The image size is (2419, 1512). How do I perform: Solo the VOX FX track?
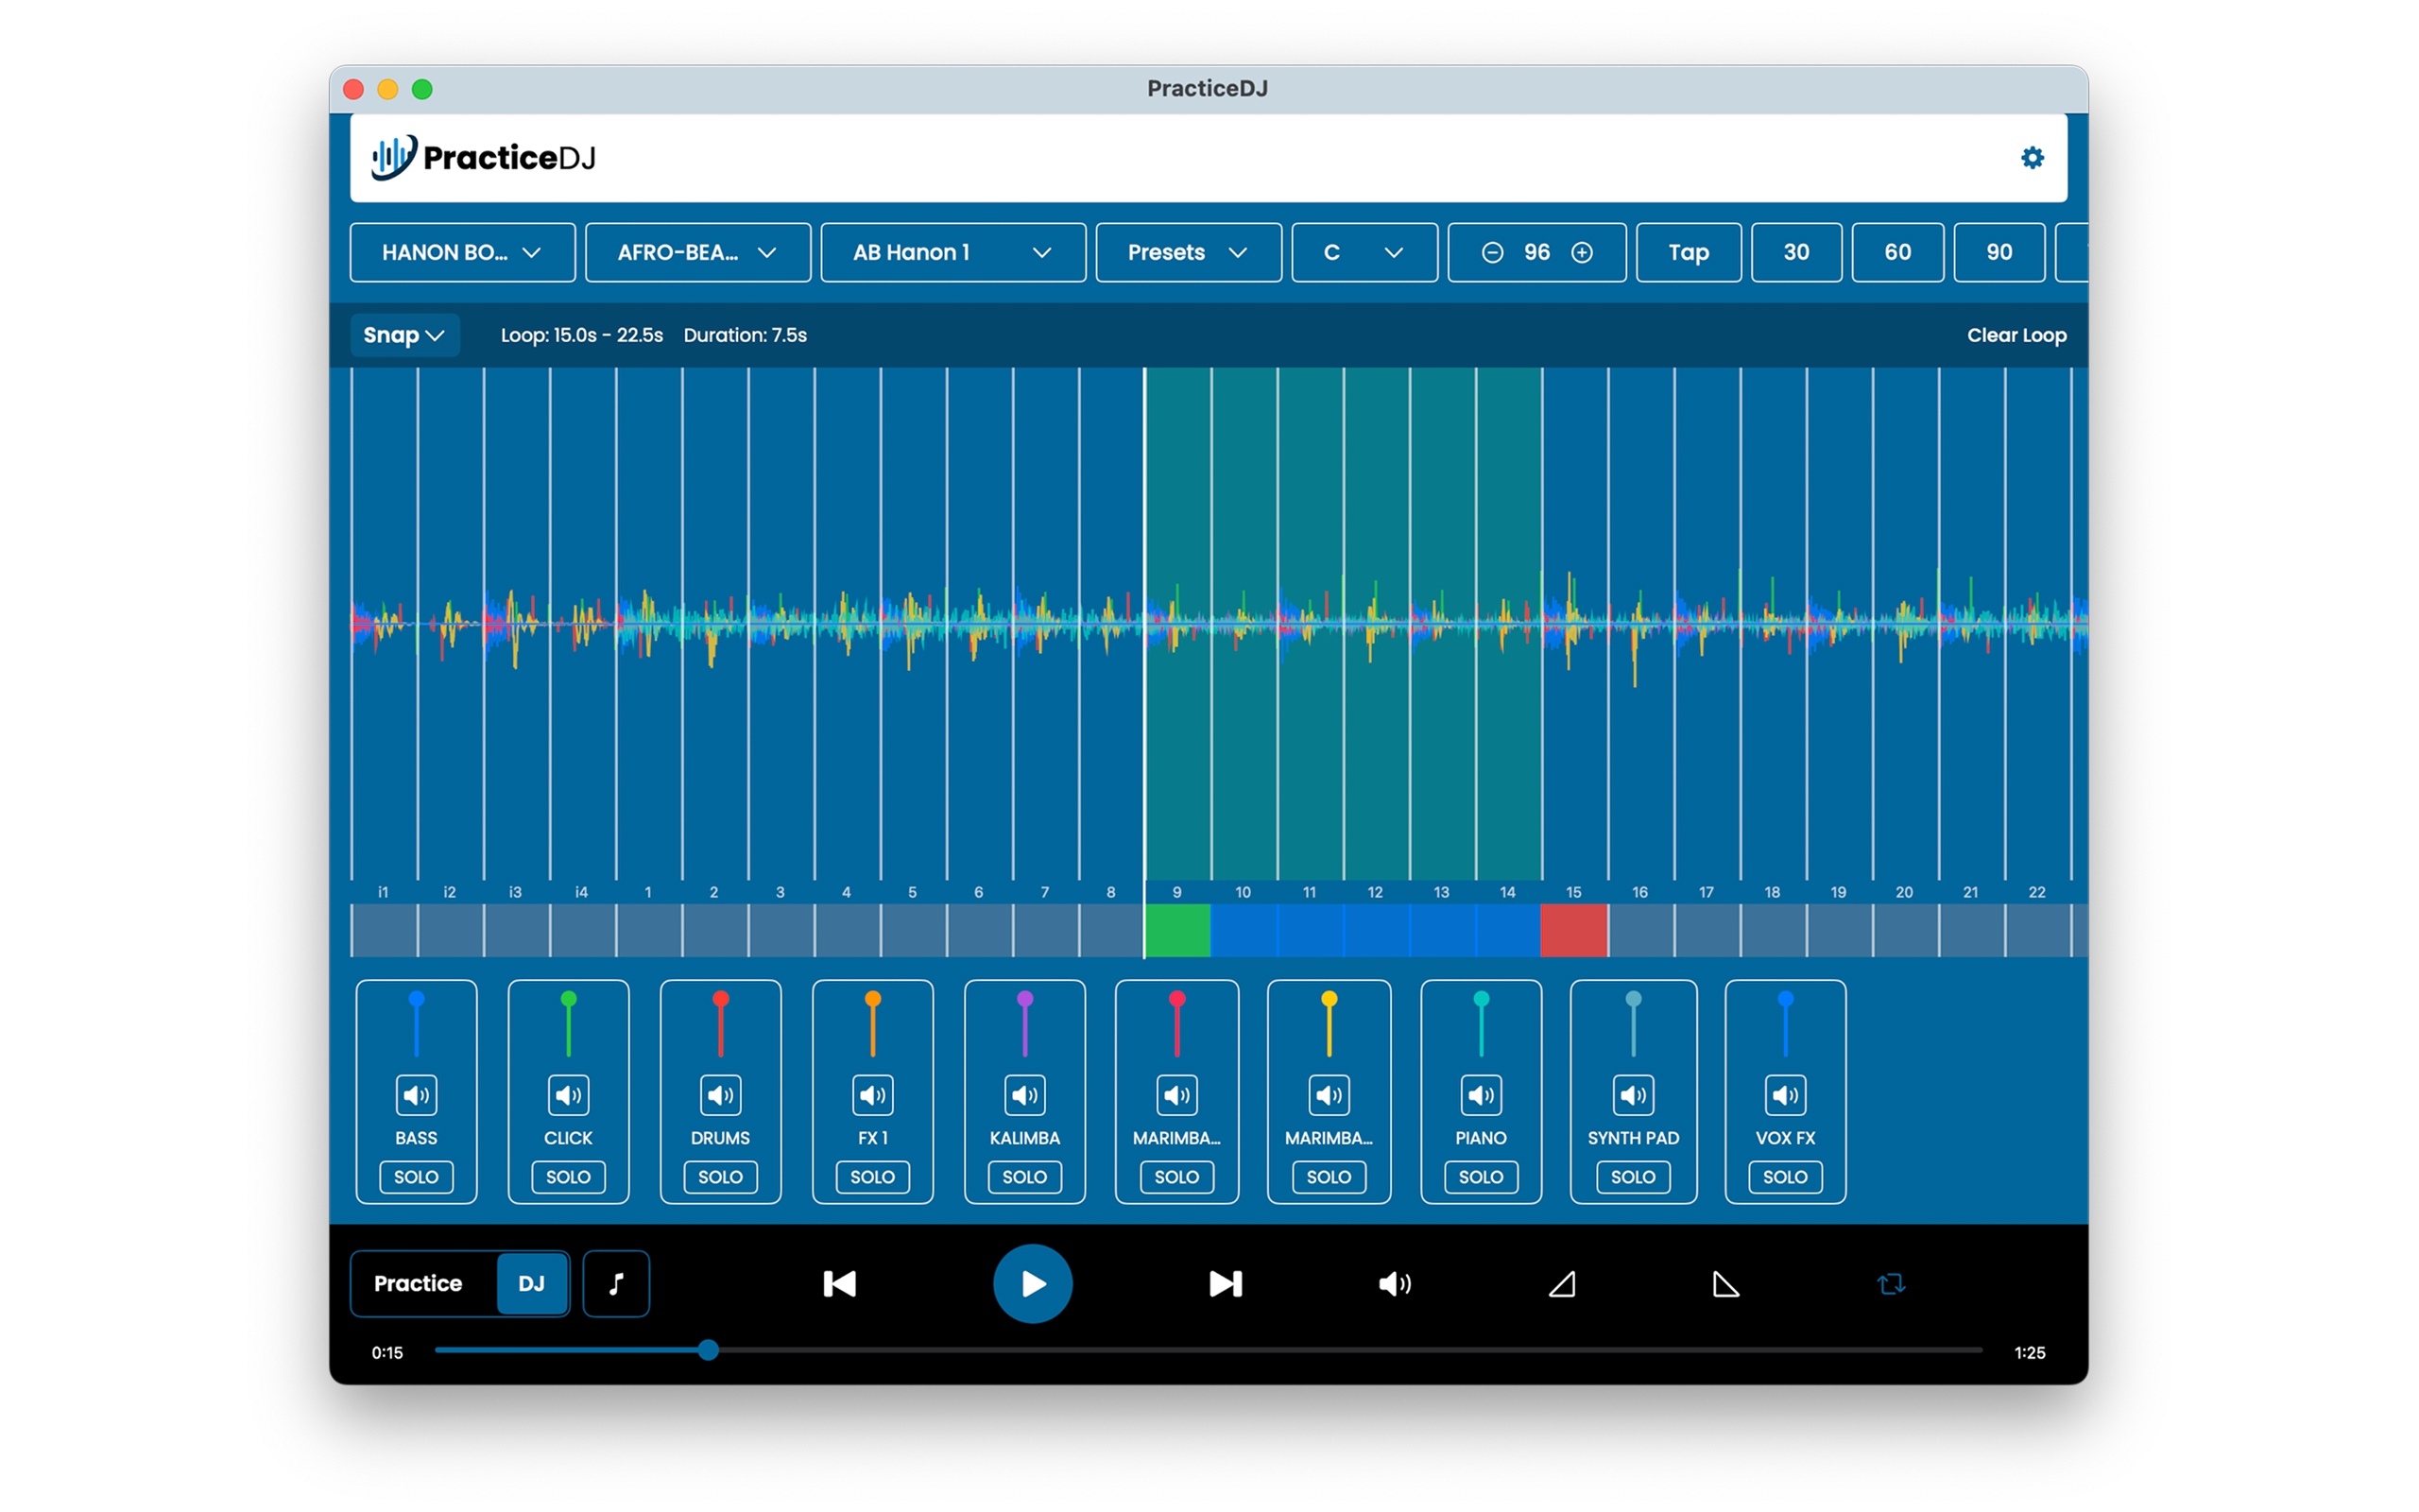tap(1785, 1177)
